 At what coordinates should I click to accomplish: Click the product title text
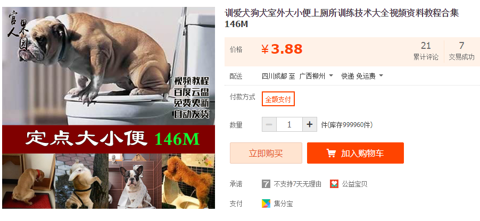[x=342, y=19]
